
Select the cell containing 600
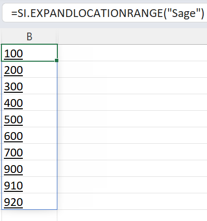29,136
